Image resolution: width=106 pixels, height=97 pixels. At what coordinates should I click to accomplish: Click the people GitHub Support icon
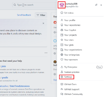click(62, 89)
